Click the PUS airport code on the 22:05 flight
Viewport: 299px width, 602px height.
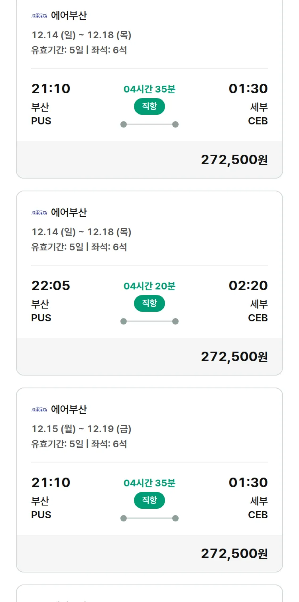(41, 318)
